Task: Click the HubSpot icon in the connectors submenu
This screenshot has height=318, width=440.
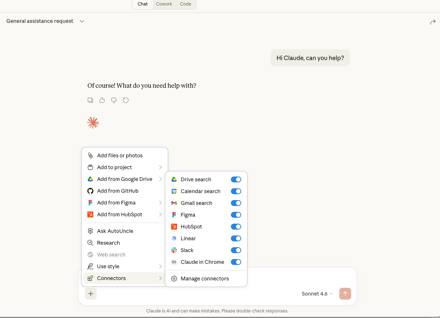Action: (x=174, y=227)
